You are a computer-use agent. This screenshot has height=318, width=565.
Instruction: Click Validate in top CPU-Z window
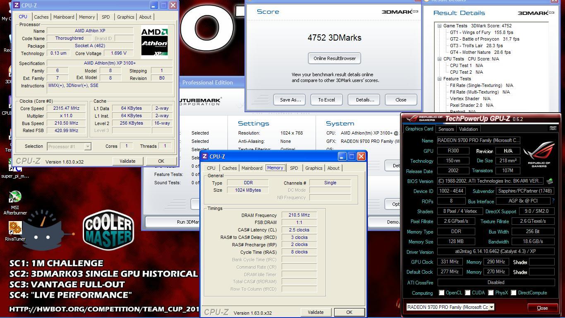127,161
